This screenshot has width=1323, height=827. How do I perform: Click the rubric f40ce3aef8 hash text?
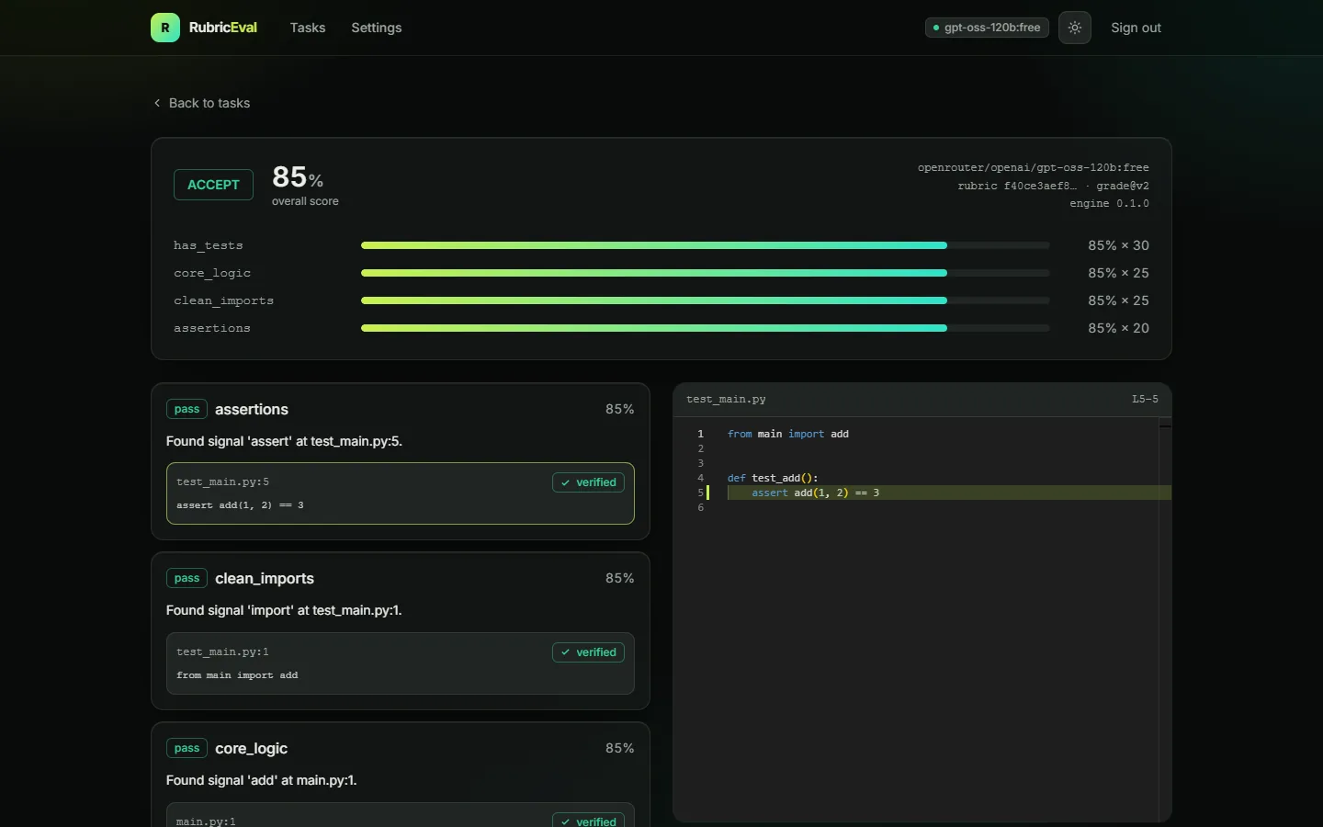(x=1017, y=186)
